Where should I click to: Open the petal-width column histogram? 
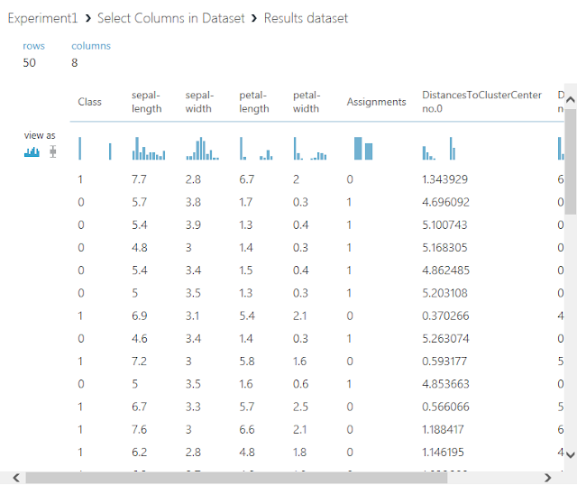pyautogui.click(x=310, y=149)
